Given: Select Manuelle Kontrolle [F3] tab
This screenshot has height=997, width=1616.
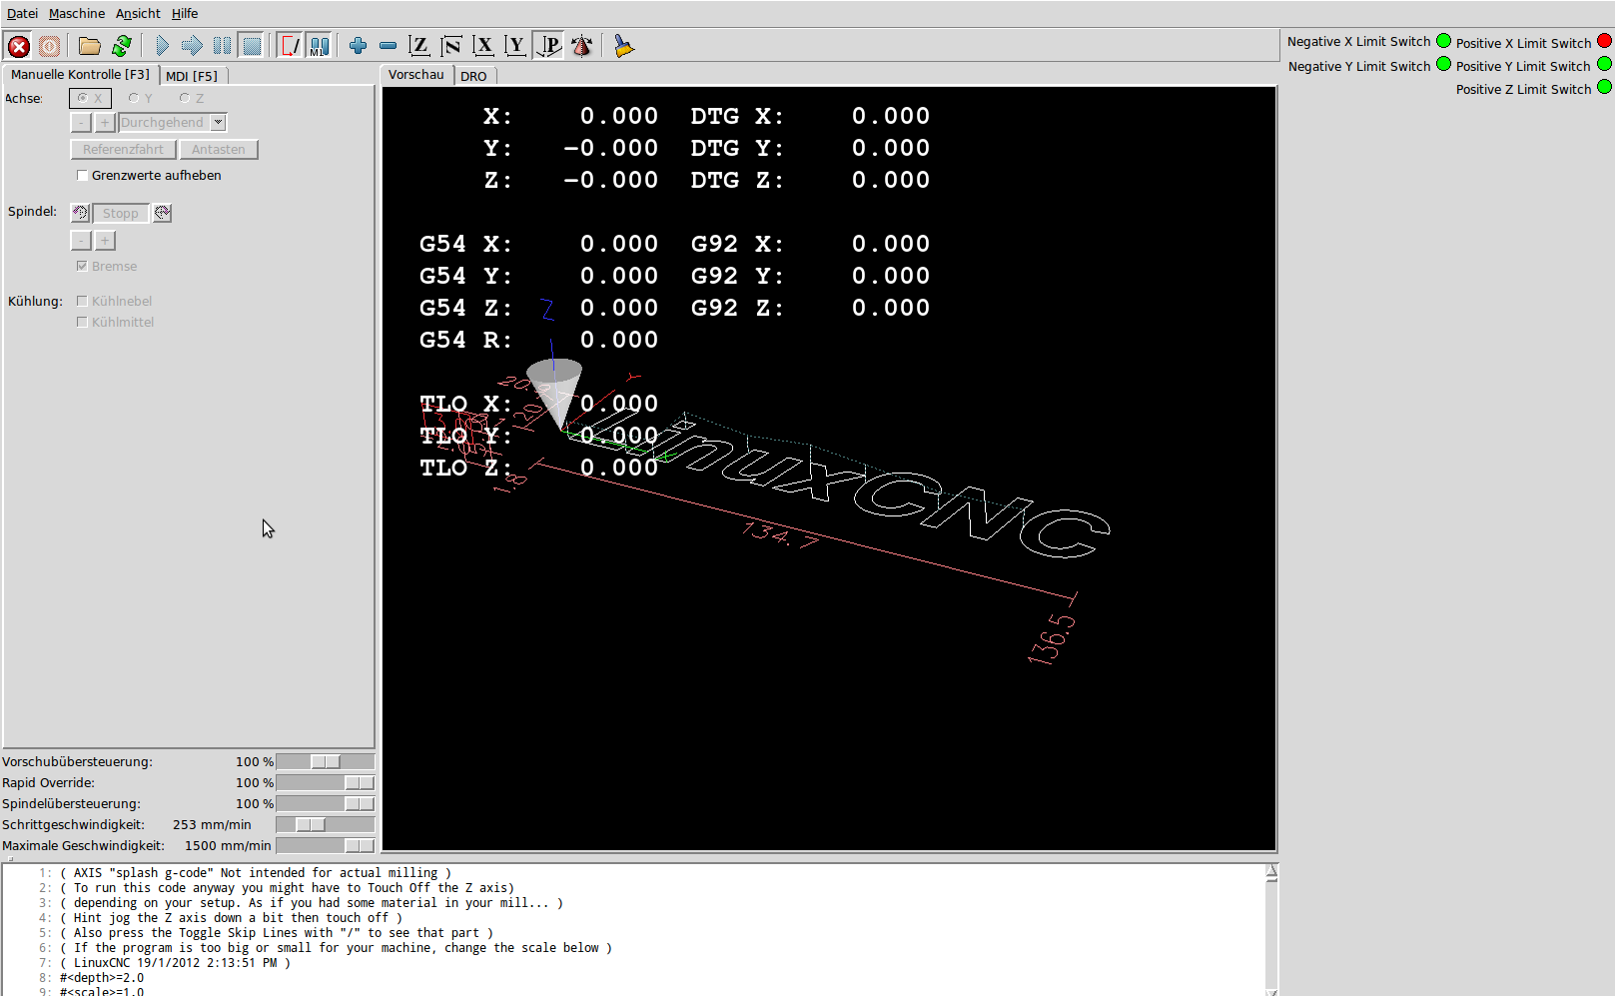Looking at the screenshot, I should 81,75.
